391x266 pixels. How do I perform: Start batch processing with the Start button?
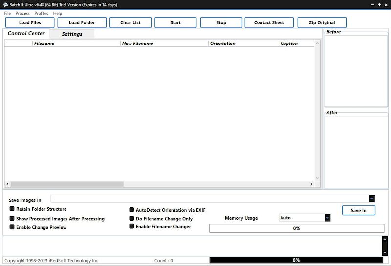[x=175, y=22]
